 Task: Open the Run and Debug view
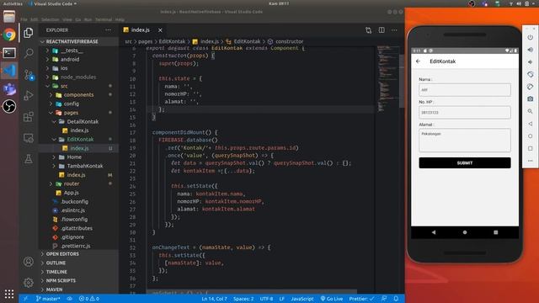pyautogui.click(x=29, y=95)
